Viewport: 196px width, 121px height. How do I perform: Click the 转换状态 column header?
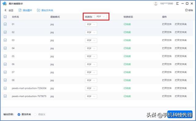128,17
